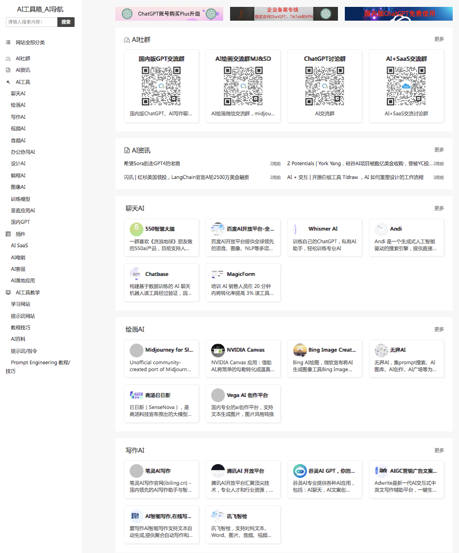This screenshot has height=553, width=459.
Task: Open news about LangChain A轮融资
Action: pyautogui.click(x=186, y=177)
